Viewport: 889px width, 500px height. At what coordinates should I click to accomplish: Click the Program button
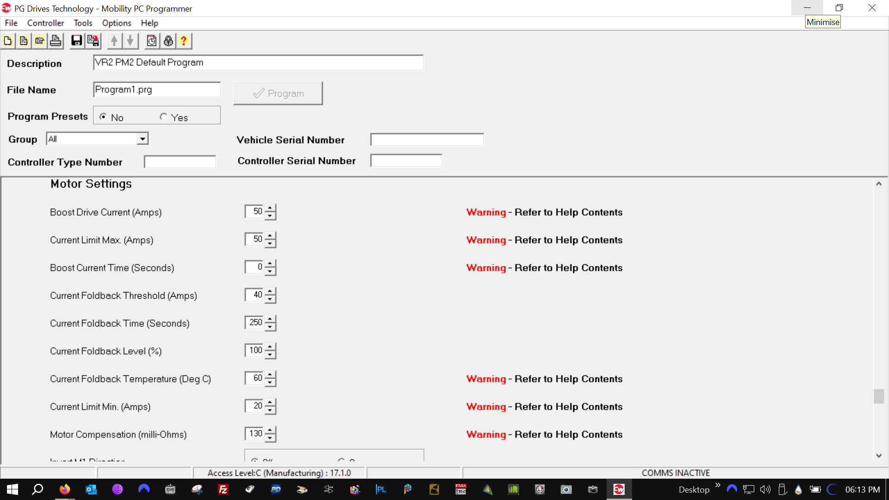tap(278, 94)
